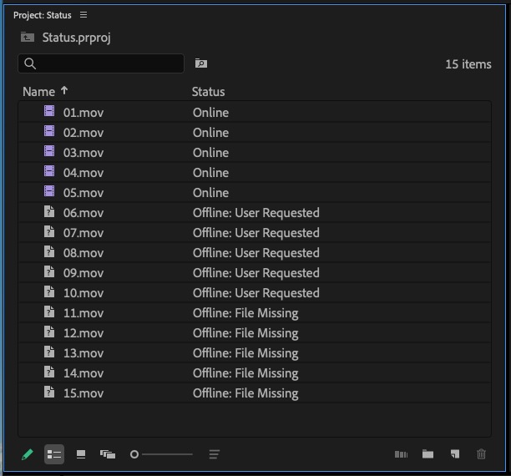Image resolution: width=511 pixels, height=476 pixels.
Task: Create a new bin with folder icon
Action: tap(428, 453)
